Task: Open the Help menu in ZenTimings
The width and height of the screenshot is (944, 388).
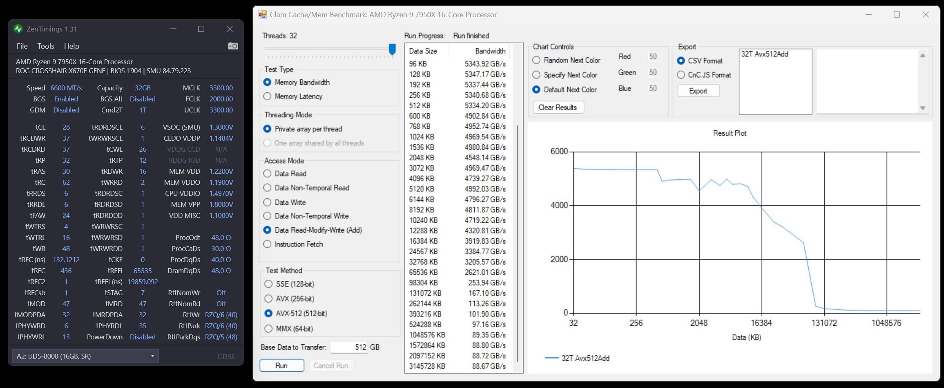Action: tap(71, 46)
